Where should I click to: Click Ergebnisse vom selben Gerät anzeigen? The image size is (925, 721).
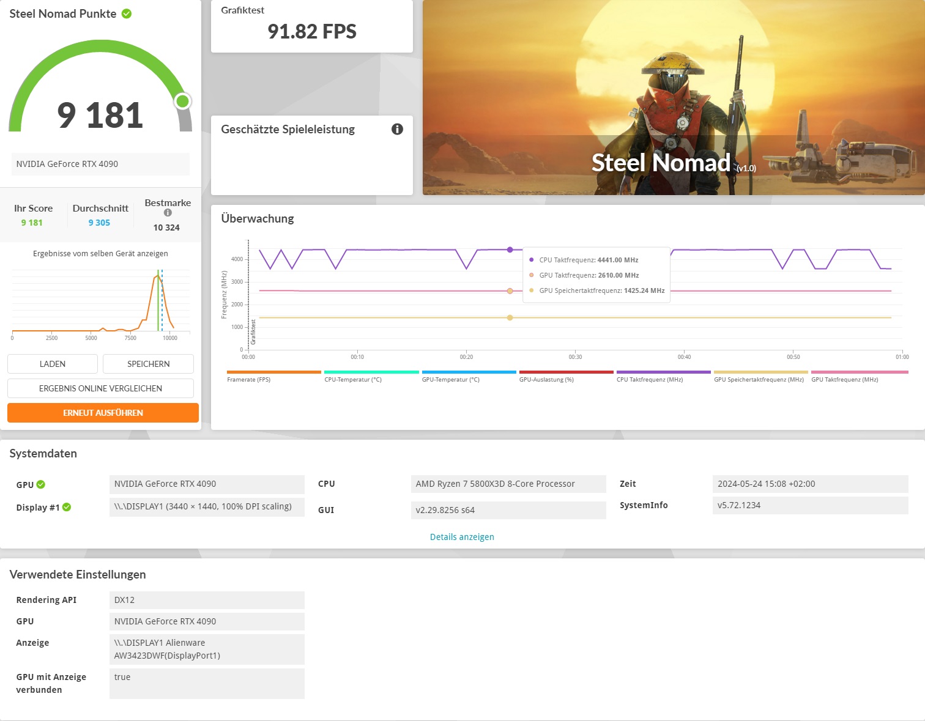pyautogui.click(x=100, y=253)
